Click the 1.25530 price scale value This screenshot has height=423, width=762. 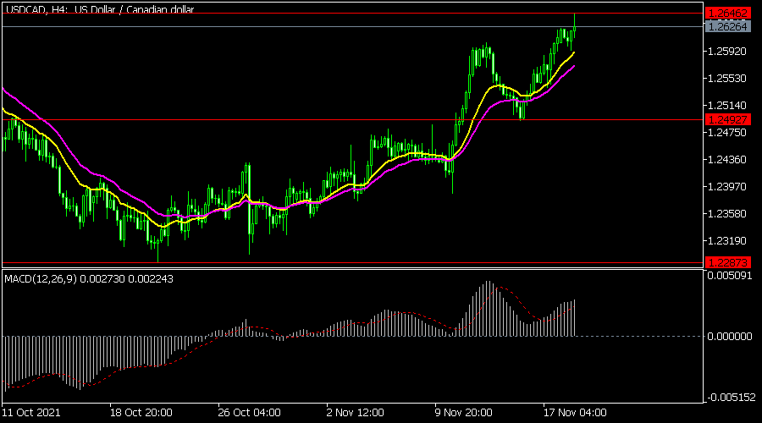pos(727,79)
